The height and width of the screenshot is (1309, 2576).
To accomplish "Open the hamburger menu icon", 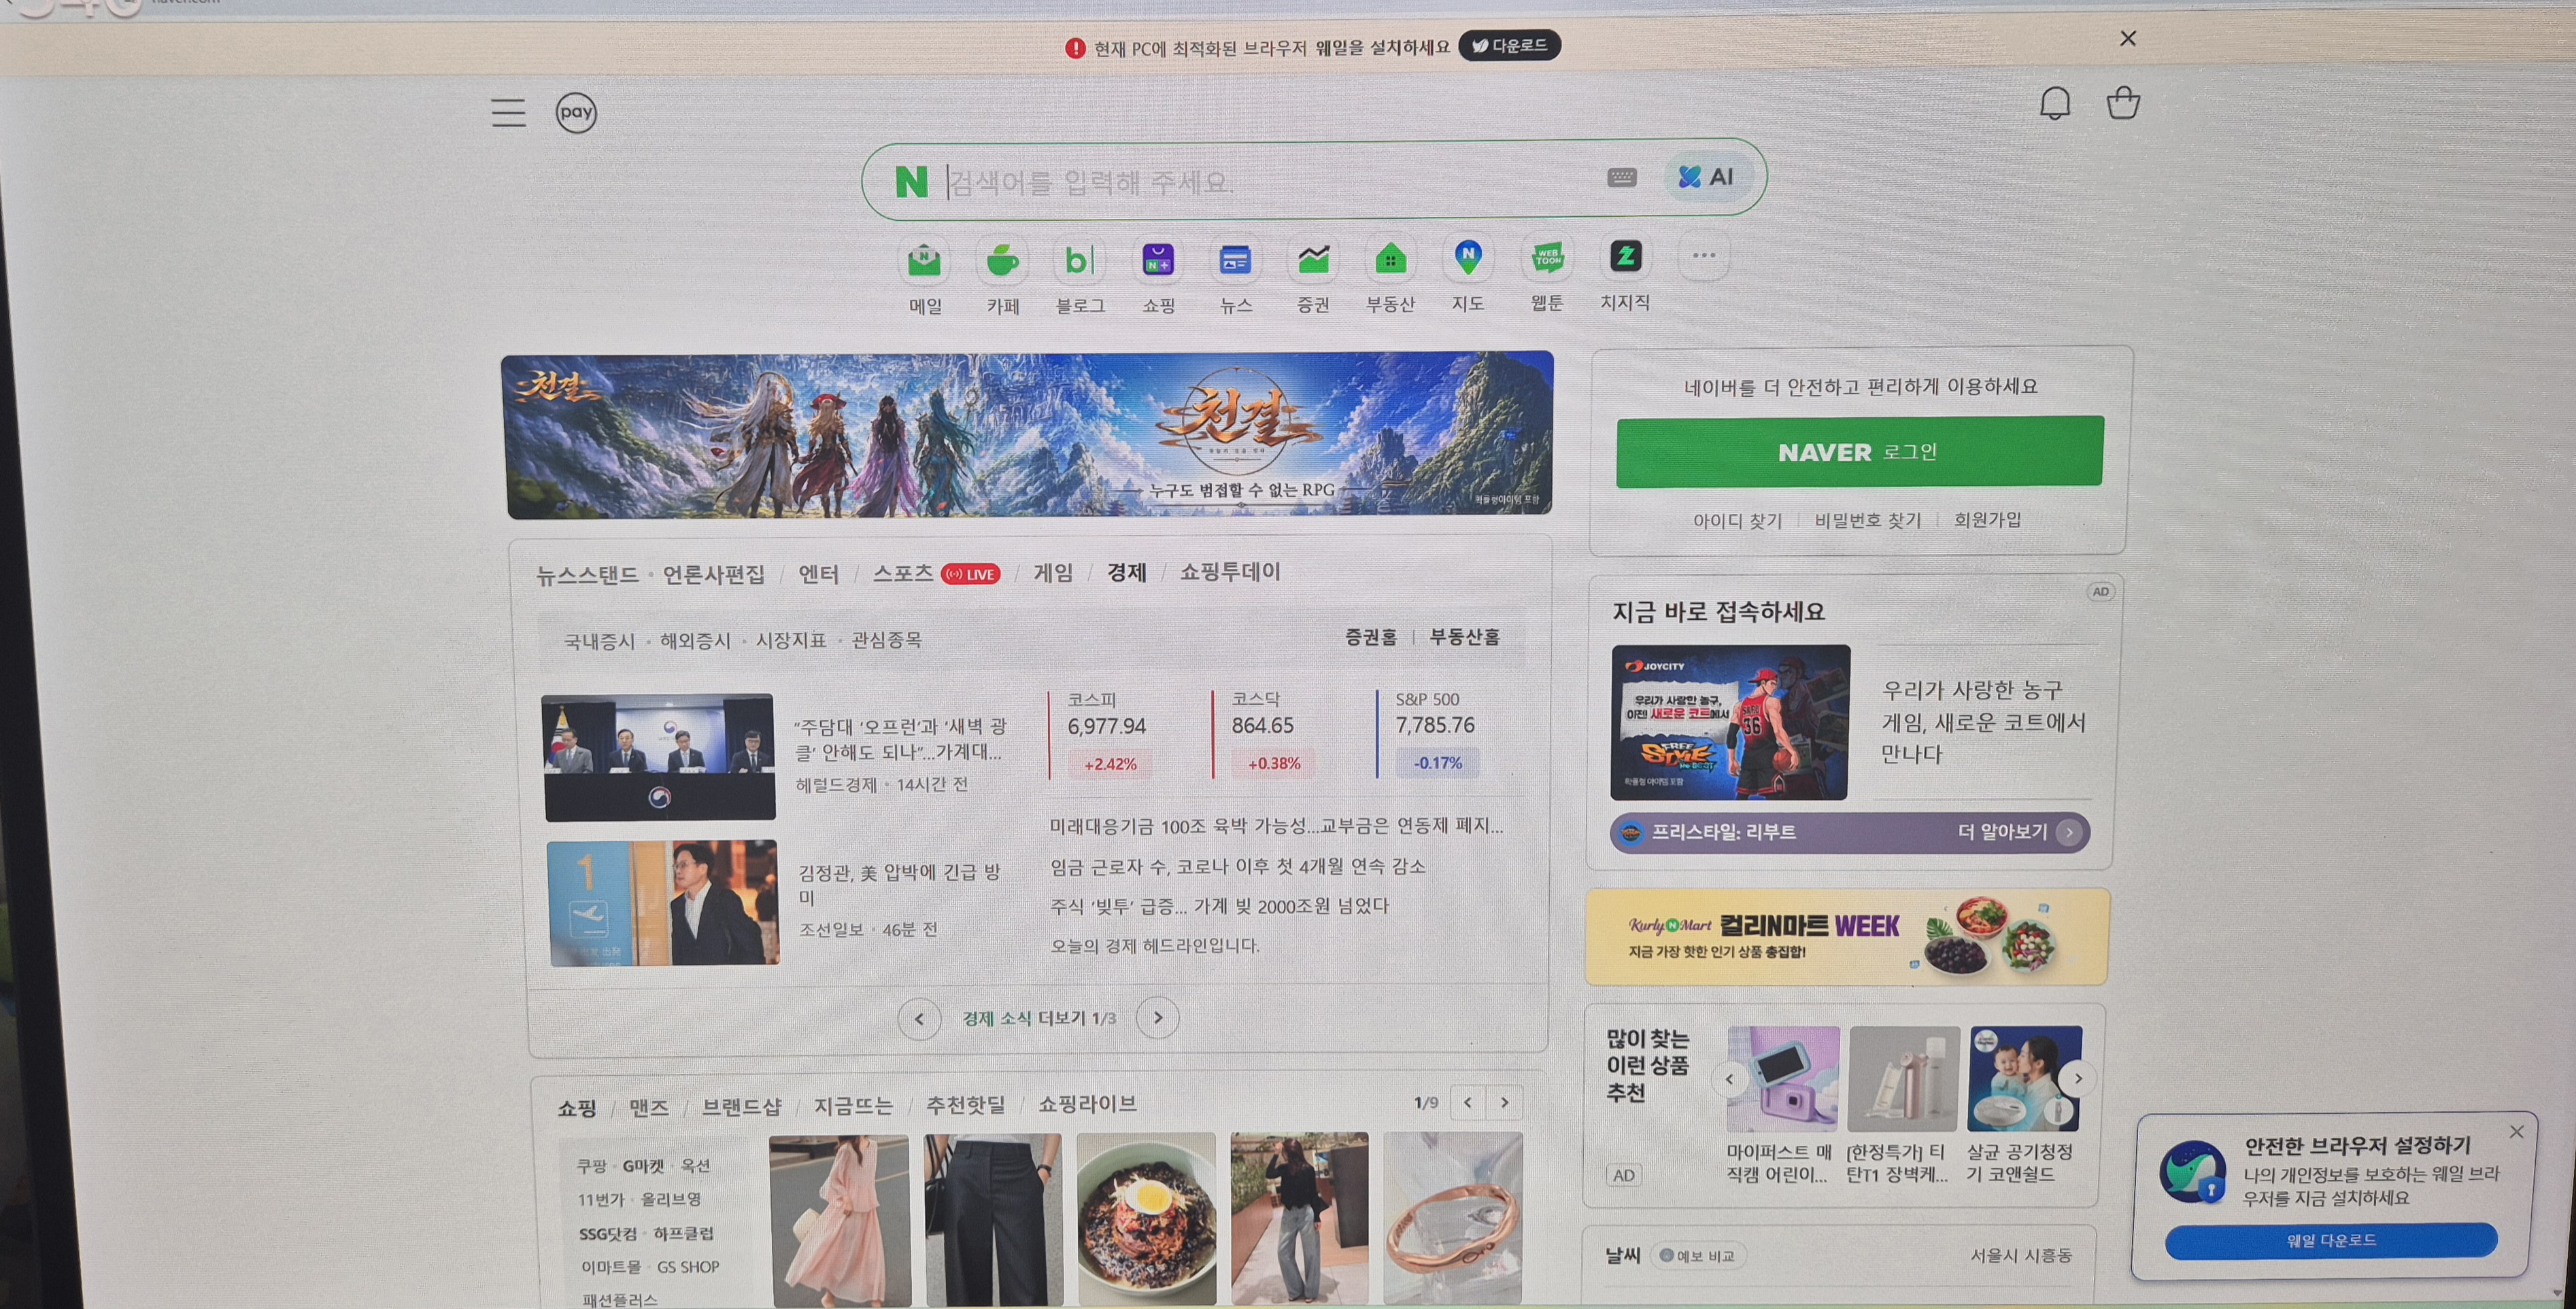I will coord(508,113).
